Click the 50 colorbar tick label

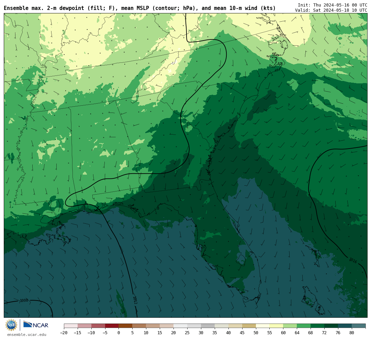(x=256, y=332)
